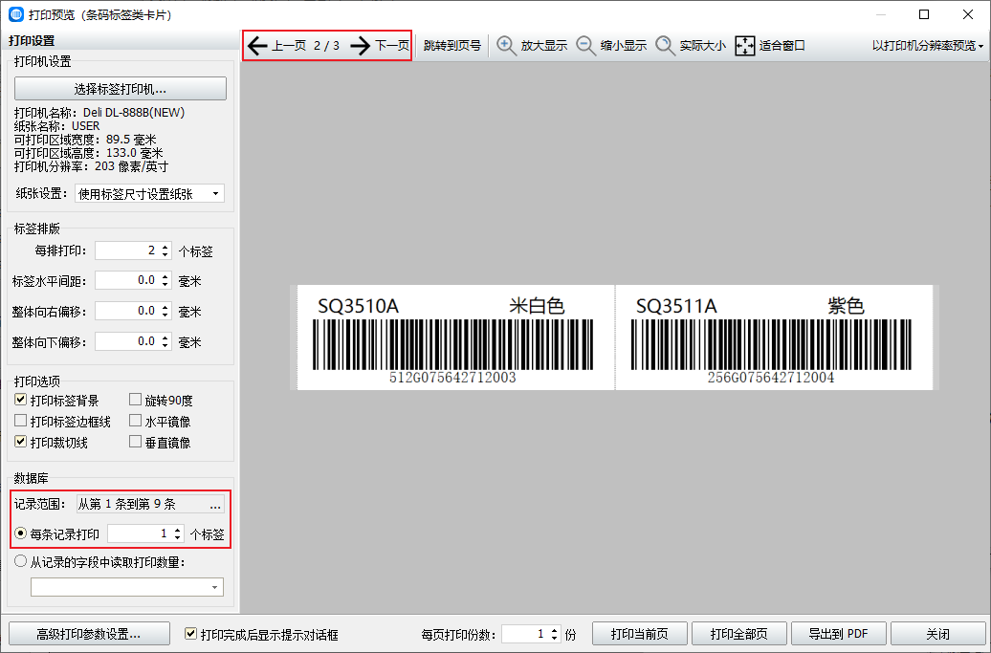Go to previous page with left arrow
This screenshot has height=653, width=991.
coord(257,46)
